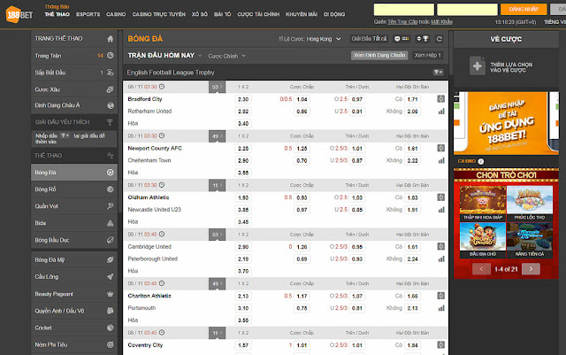
Task: Select Cricket ball icon
Action: coord(110,328)
